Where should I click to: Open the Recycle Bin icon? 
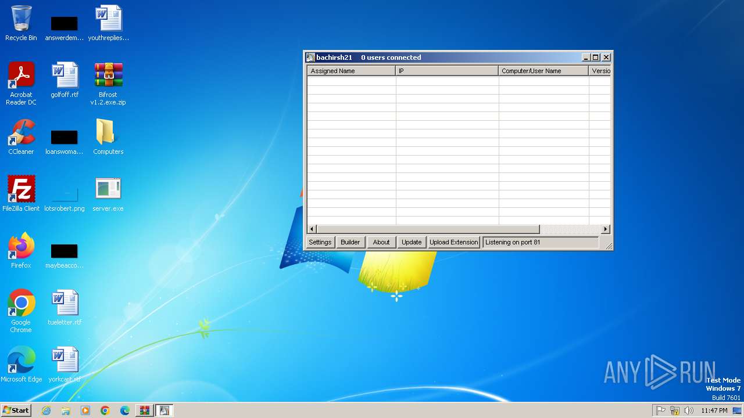pos(21,23)
